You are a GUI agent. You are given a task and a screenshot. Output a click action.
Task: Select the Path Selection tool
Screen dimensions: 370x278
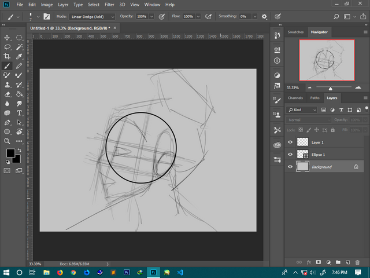pyautogui.click(x=19, y=122)
